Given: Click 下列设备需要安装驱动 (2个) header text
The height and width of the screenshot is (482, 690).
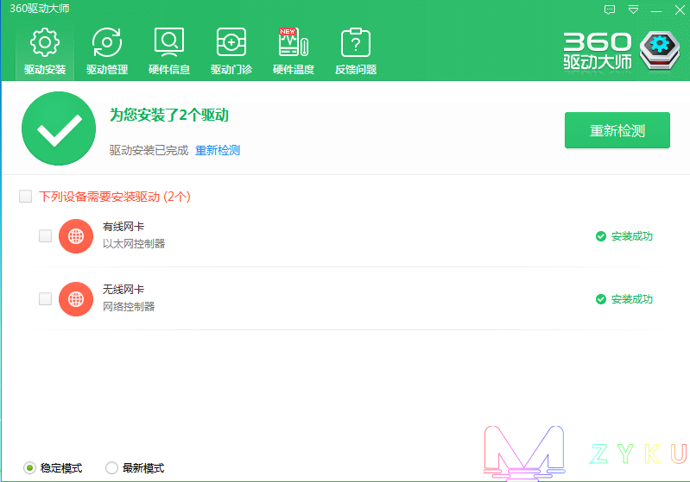Looking at the screenshot, I should pos(114,197).
